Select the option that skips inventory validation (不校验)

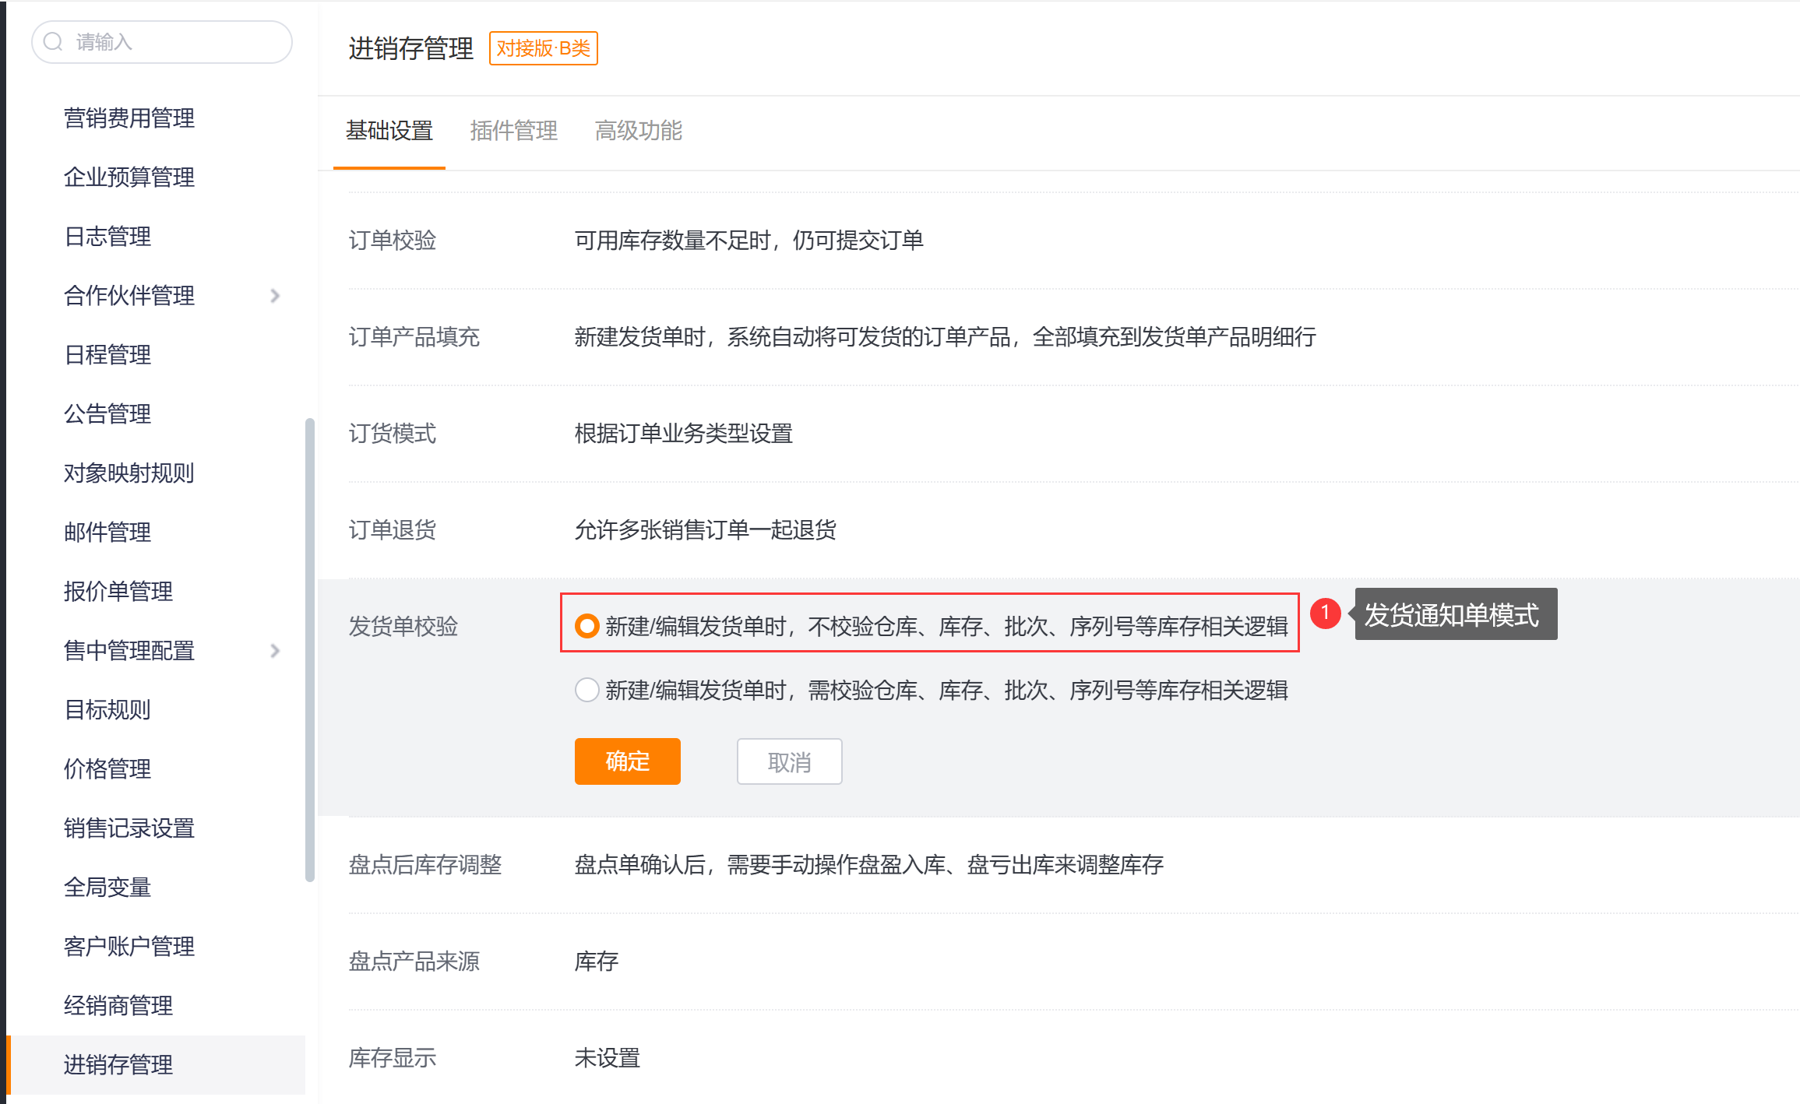coord(587,626)
